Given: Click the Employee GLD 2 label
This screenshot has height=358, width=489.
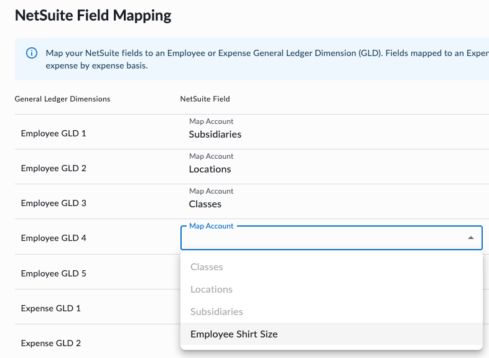Looking at the screenshot, I should [54, 168].
